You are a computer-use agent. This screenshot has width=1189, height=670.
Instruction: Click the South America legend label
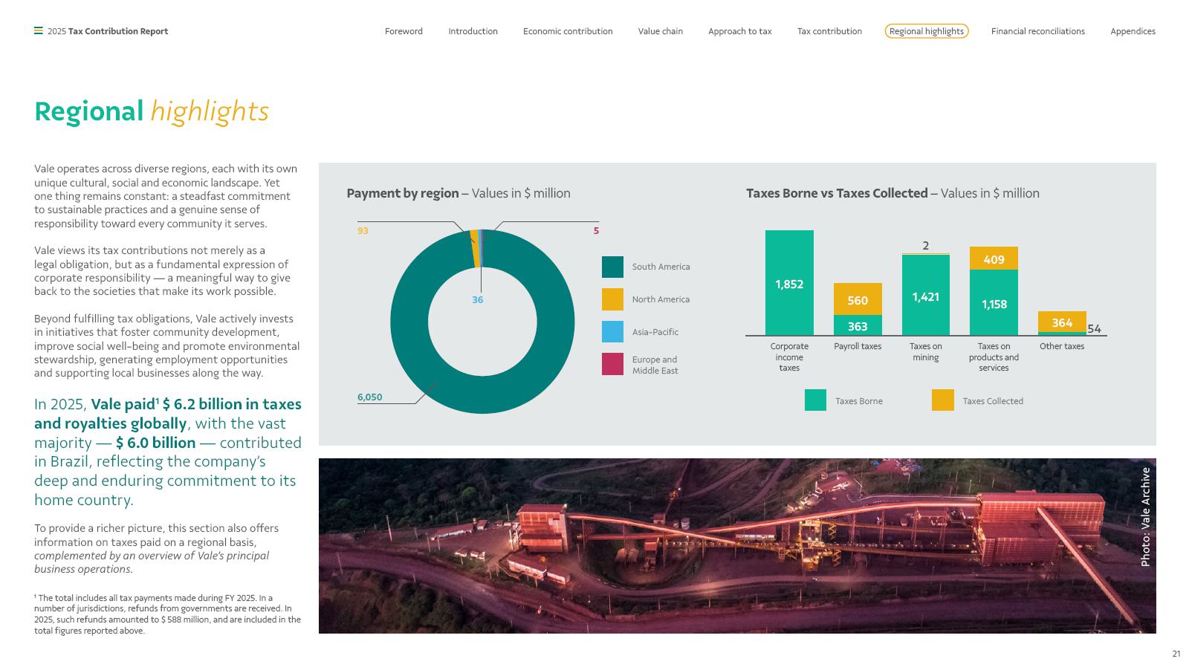pos(661,267)
